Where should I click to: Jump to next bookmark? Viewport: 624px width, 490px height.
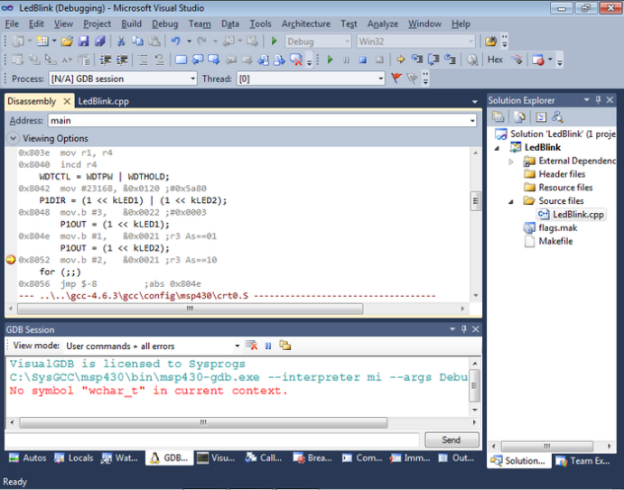[x=214, y=60]
